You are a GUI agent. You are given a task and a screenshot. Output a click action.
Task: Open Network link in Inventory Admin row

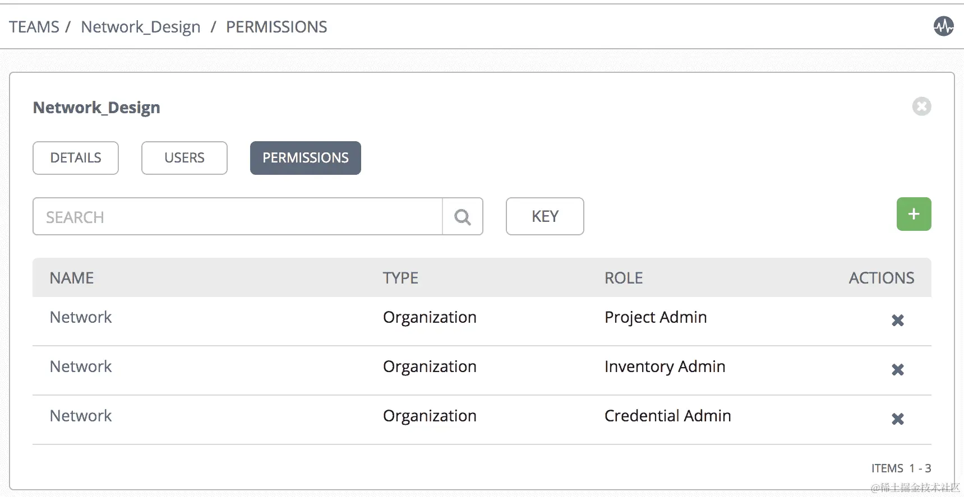[x=81, y=366]
